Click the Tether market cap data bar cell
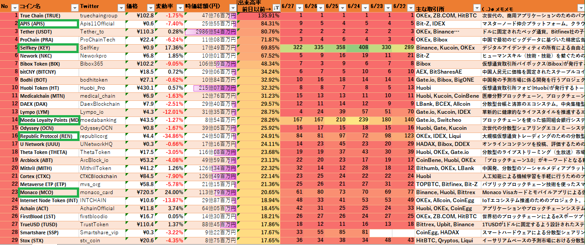 click(210, 32)
